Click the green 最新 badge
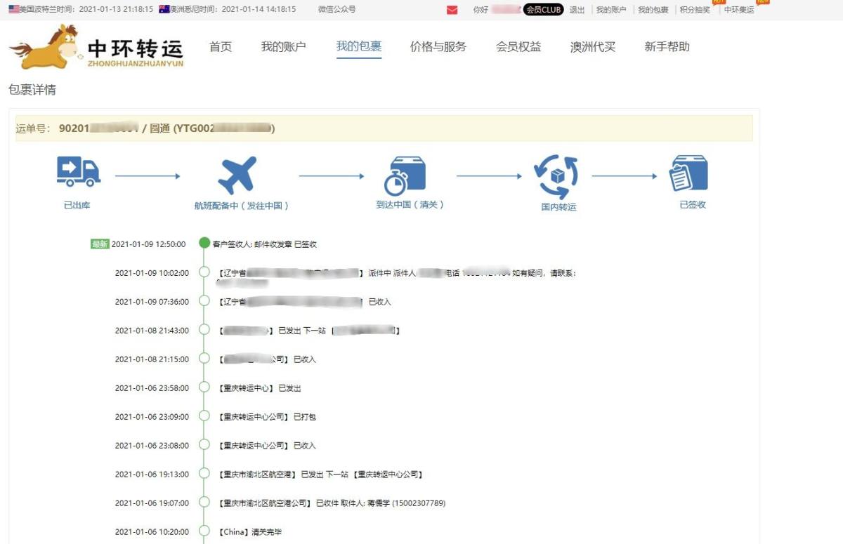 pyautogui.click(x=100, y=244)
